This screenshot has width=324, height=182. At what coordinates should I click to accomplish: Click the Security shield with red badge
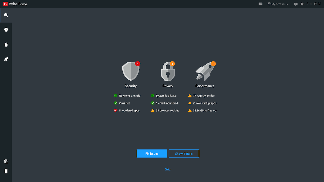(131, 71)
